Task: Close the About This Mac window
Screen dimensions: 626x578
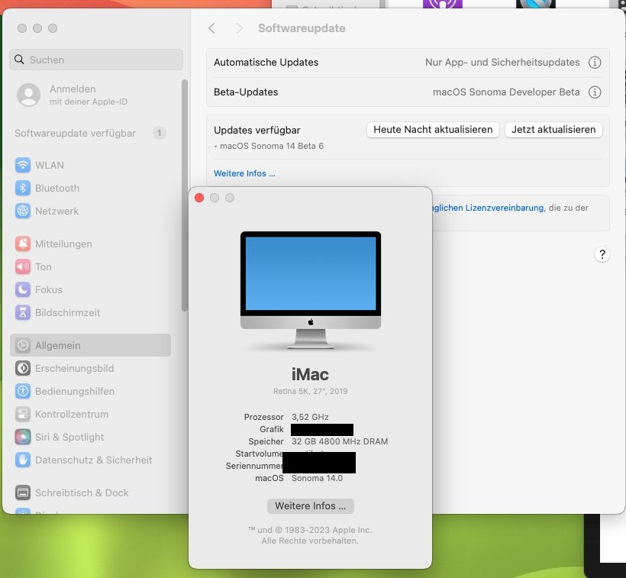Action: pos(199,198)
